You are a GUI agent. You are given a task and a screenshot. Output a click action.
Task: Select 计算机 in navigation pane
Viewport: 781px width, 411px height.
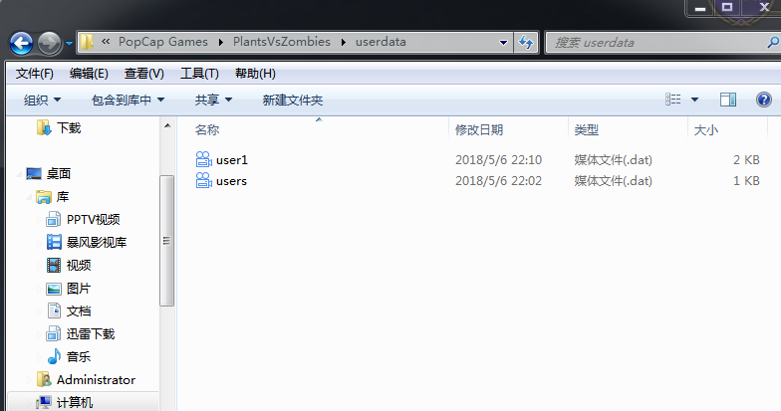click(74, 402)
